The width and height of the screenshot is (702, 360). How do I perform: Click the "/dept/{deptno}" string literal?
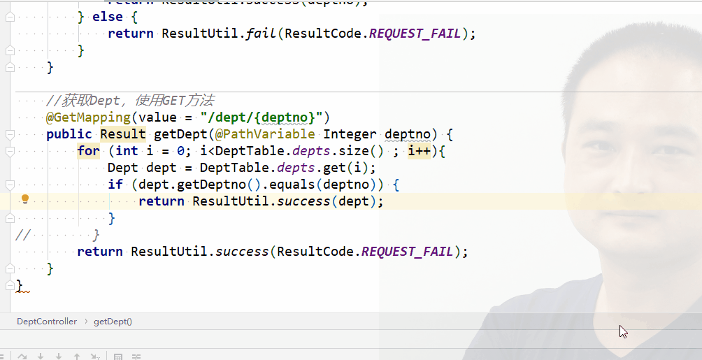(262, 117)
